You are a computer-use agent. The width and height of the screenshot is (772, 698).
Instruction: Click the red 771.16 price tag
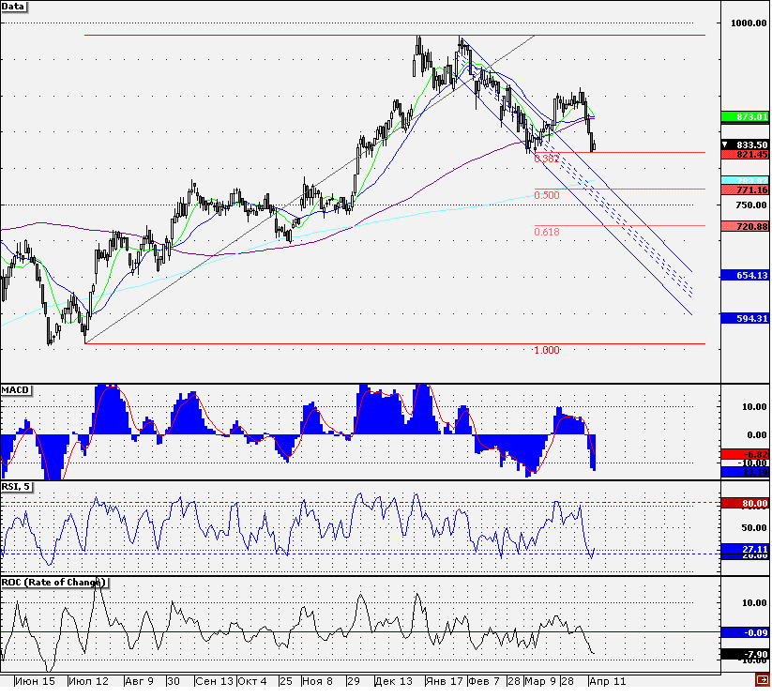tap(745, 190)
